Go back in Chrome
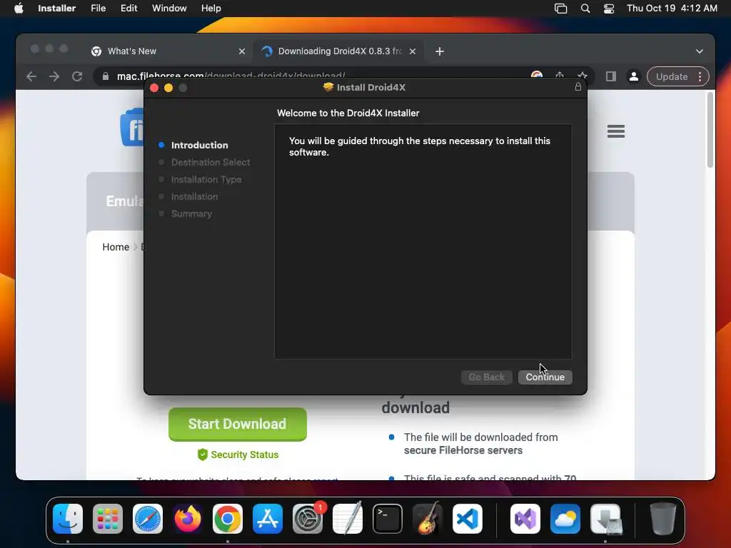 [31, 76]
